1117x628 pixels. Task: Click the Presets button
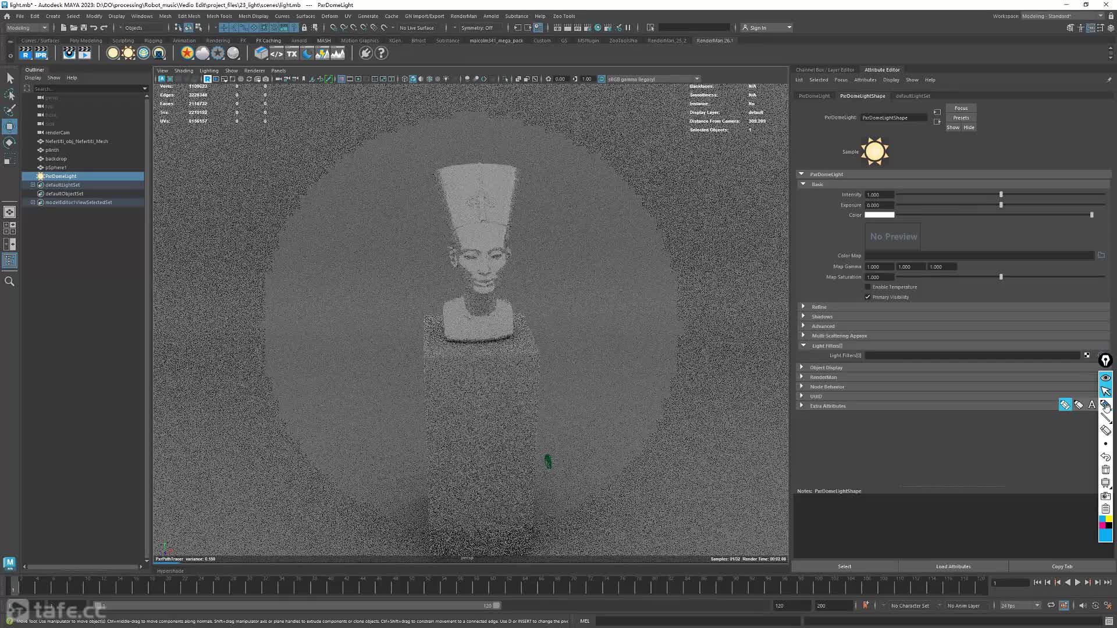[961, 118]
